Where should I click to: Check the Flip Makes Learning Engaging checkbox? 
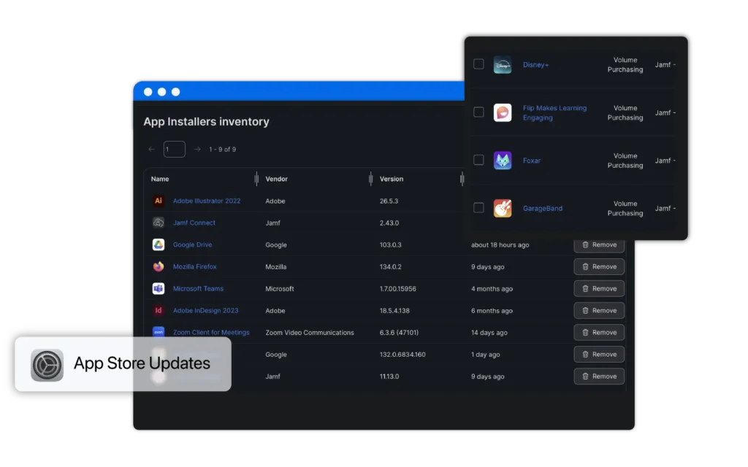coord(478,112)
